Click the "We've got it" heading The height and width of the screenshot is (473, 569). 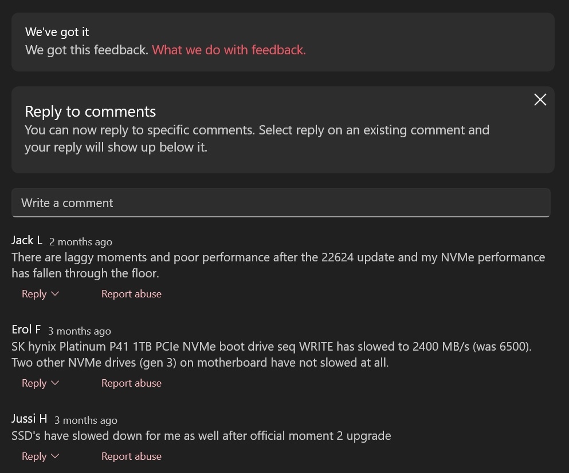pos(57,32)
